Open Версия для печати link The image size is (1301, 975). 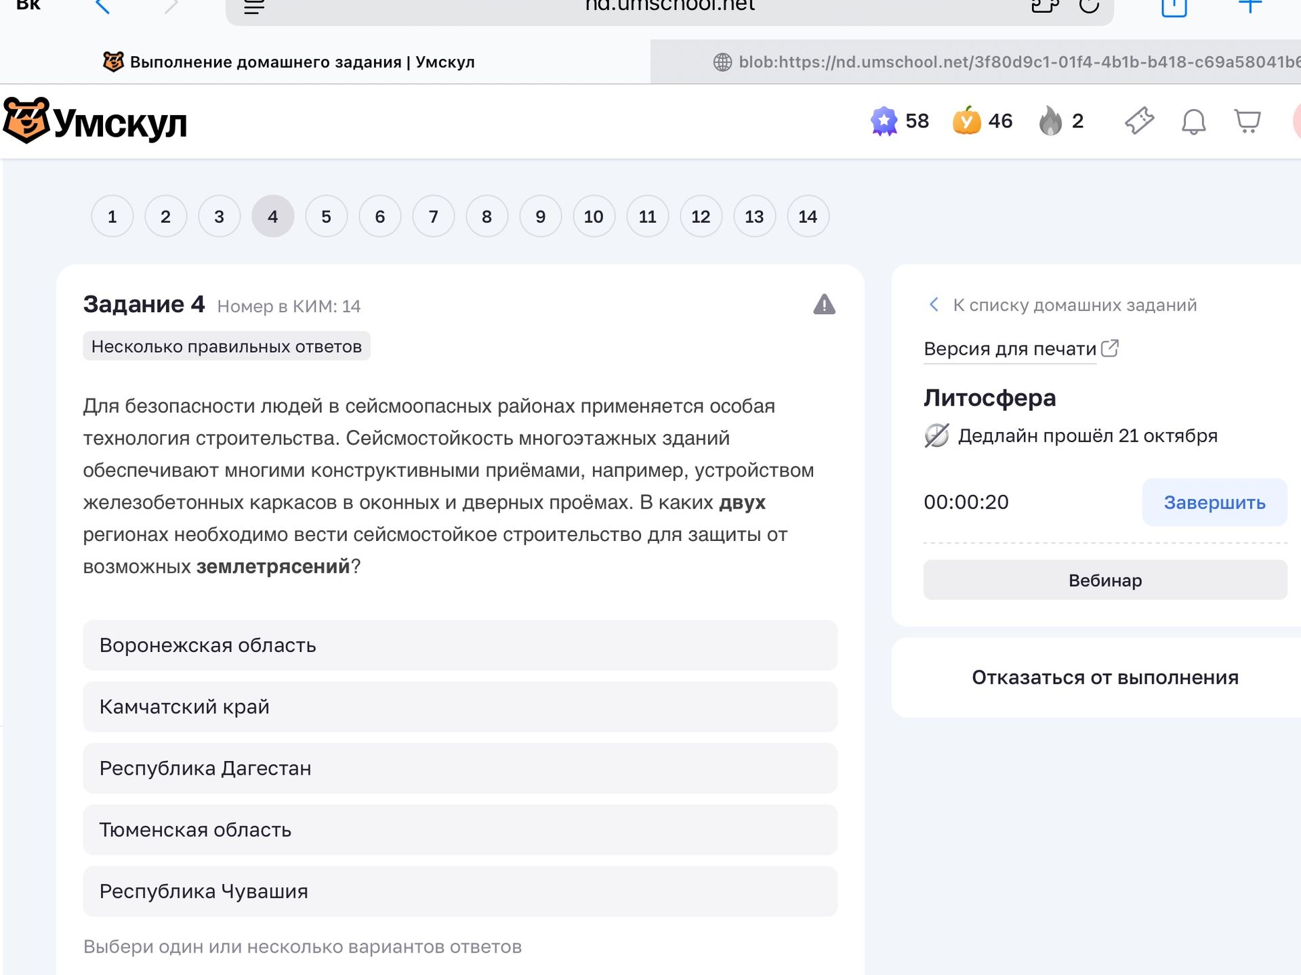pyautogui.click(x=1010, y=349)
